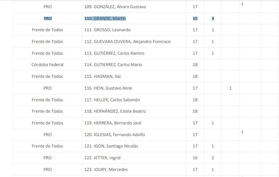This screenshot has width=279, height=177.
Task: Click on GUEVARA OLIVERA, Alejandro Francisco
Action: click(132, 42)
